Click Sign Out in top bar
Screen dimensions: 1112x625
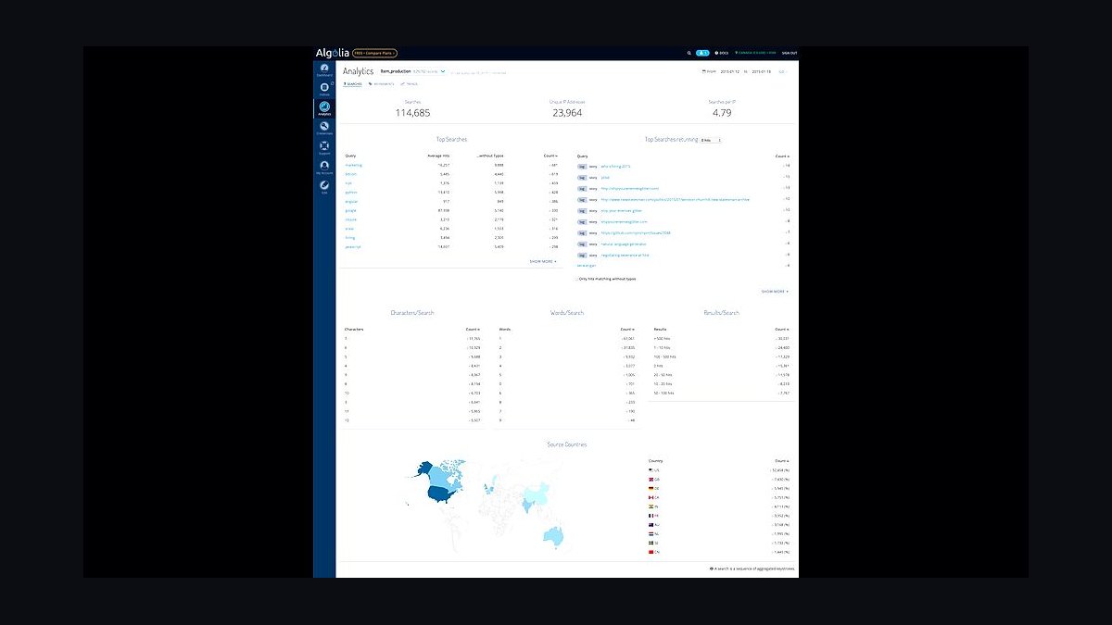790,53
